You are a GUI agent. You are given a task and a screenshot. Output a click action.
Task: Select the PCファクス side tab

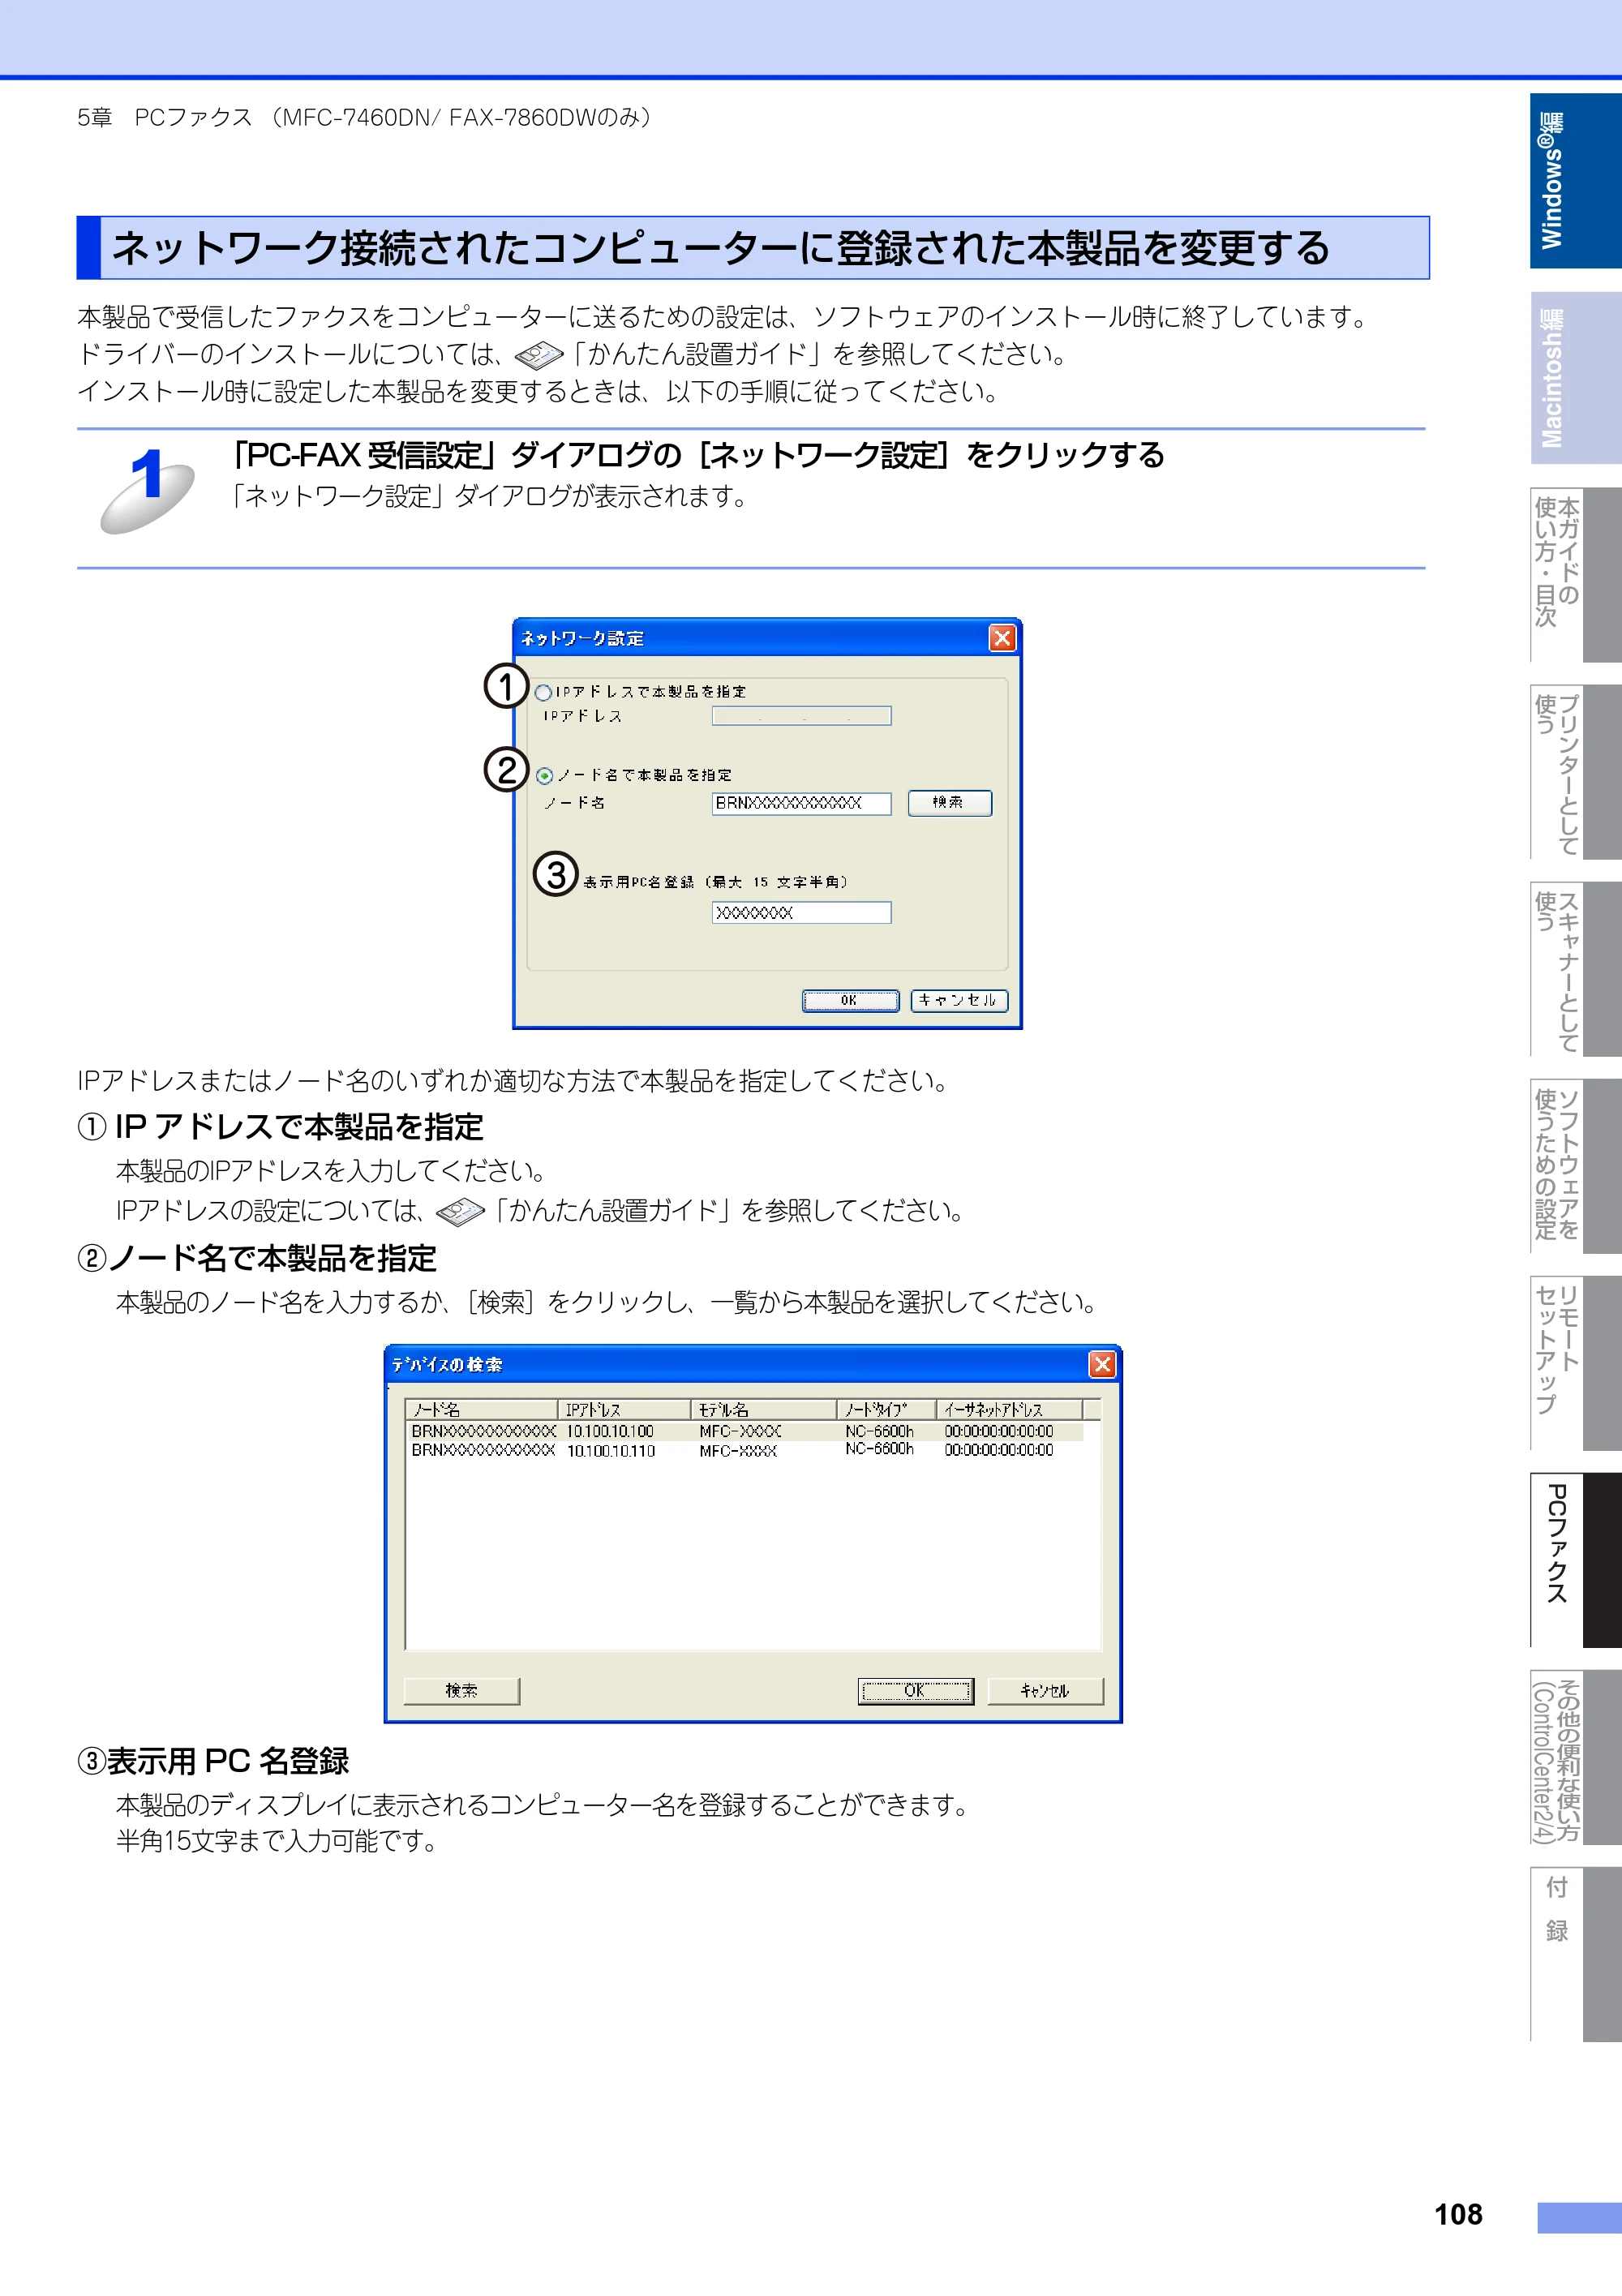[x=1575, y=1560]
